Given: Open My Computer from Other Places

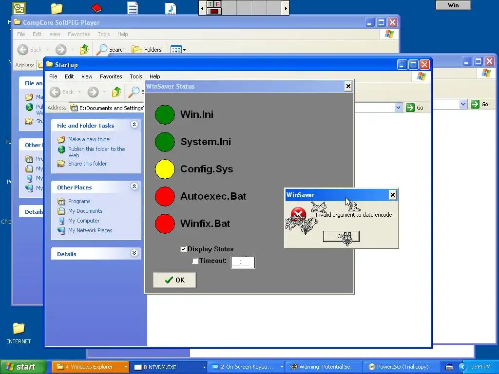Looking at the screenshot, I should point(84,221).
